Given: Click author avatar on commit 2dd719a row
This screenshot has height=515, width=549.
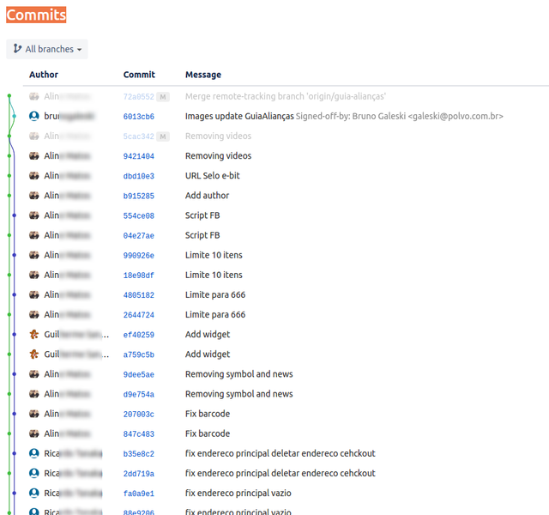Looking at the screenshot, I should coord(34,473).
